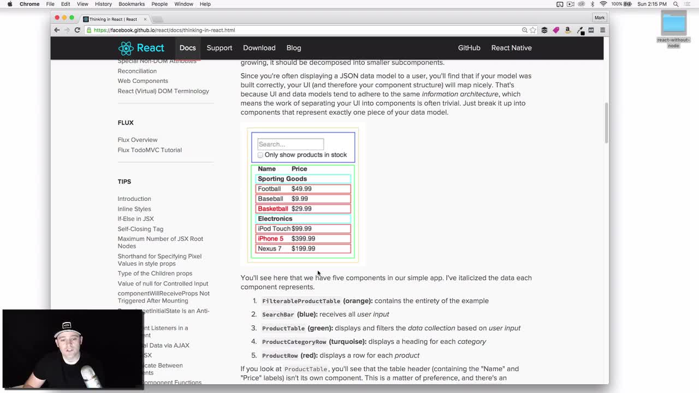This screenshot has width=699, height=393.
Task: Click the AB extension icon
Action: point(591,30)
